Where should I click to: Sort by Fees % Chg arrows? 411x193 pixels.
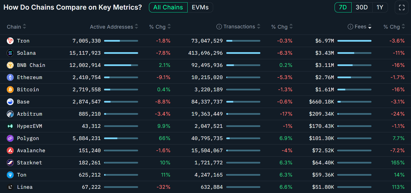(403, 27)
